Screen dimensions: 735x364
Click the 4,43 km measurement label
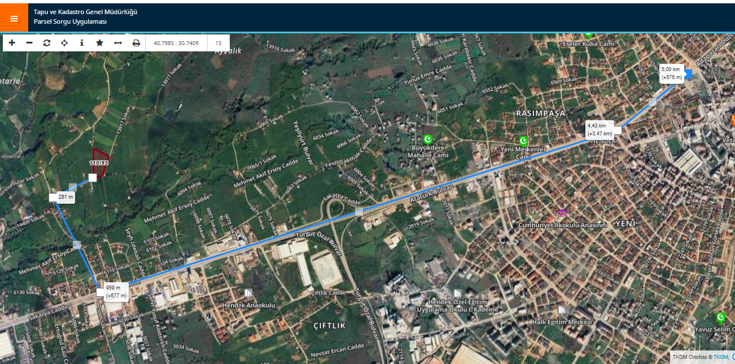(600, 130)
